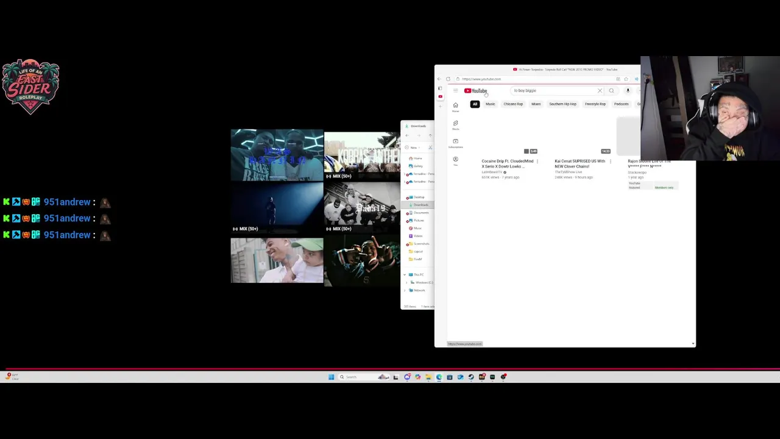This screenshot has width=780, height=439.
Task: Click Members only badge
Action: coord(664,188)
